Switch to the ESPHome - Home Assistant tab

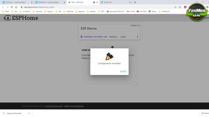(x=49, y=2)
